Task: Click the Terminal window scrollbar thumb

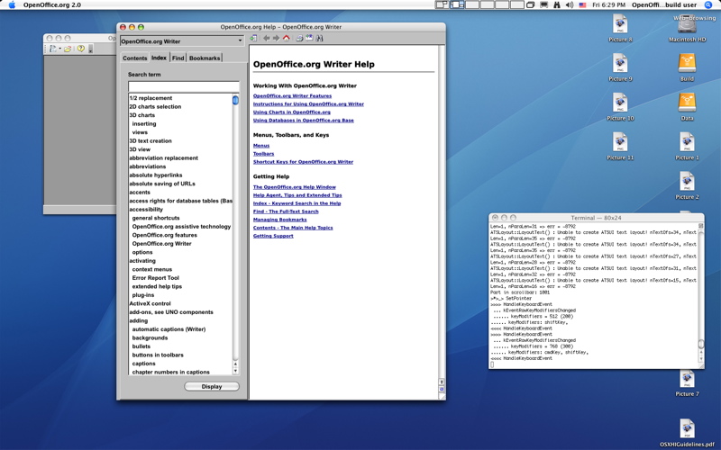Action: (x=701, y=344)
